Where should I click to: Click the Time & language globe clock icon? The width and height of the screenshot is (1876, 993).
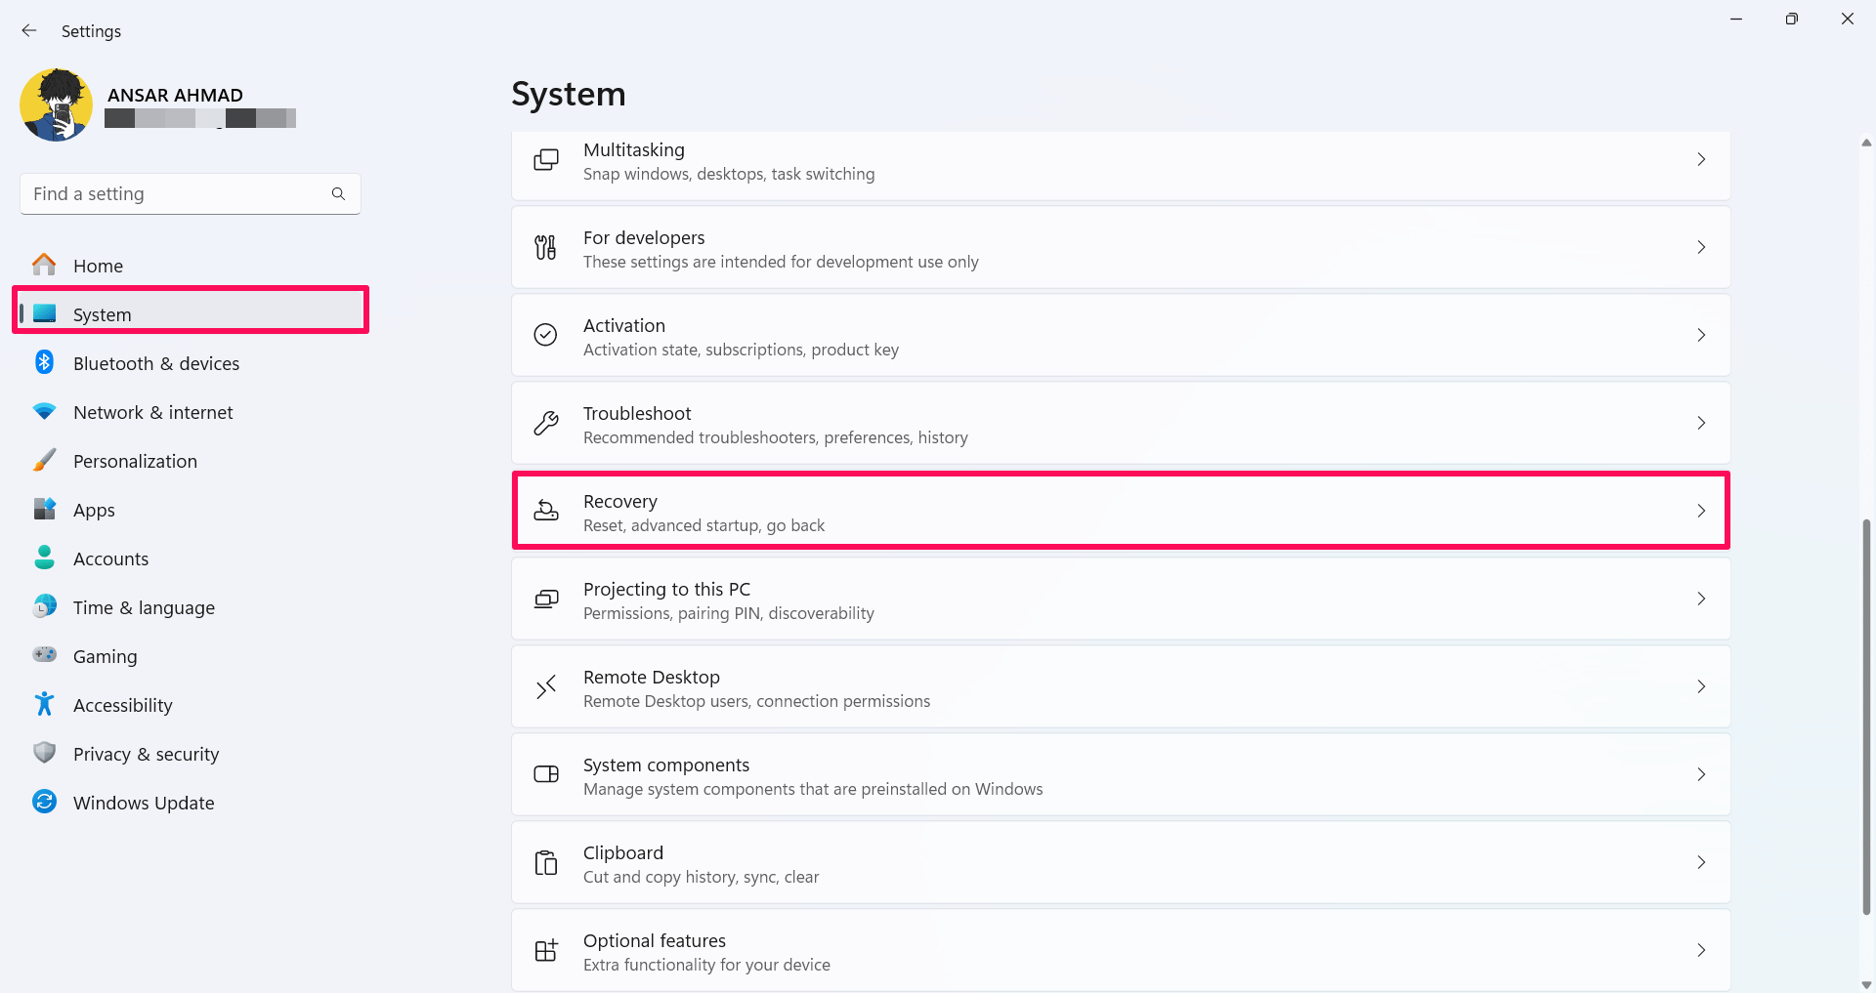coord(44,606)
